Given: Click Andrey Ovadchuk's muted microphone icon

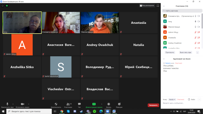Looking at the screenshot, I should 195,43.
